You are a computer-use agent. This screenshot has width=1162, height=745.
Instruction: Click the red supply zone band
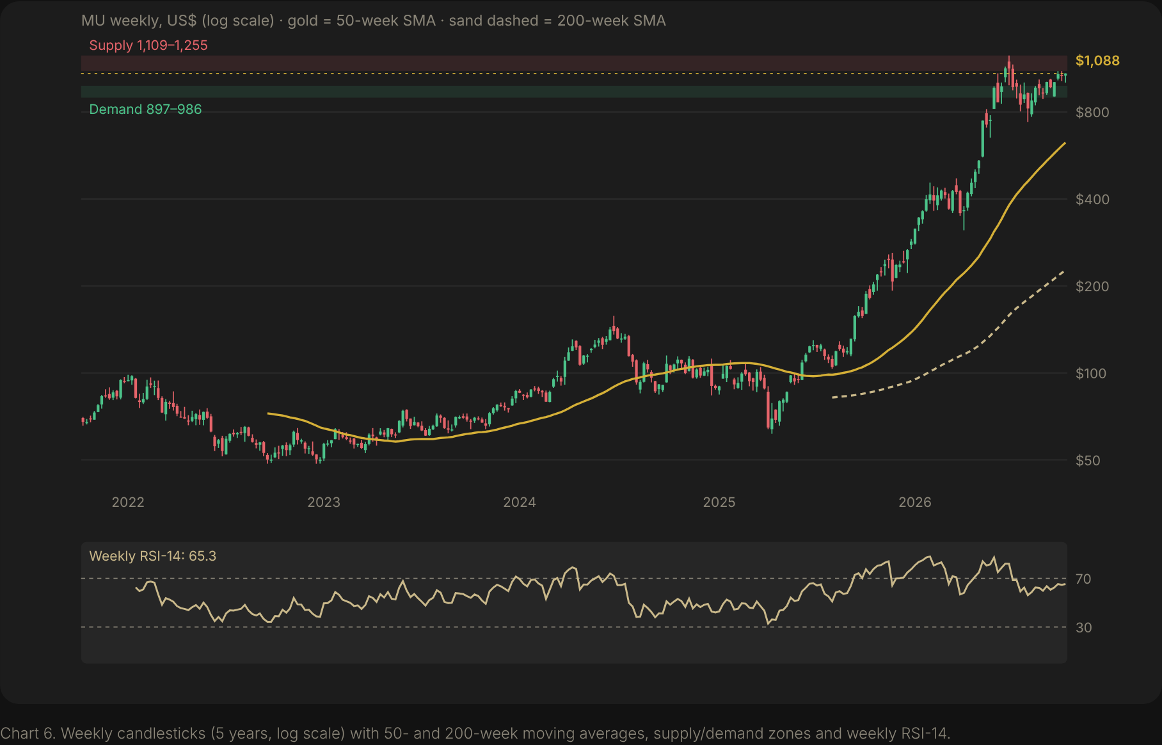click(x=574, y=63)
